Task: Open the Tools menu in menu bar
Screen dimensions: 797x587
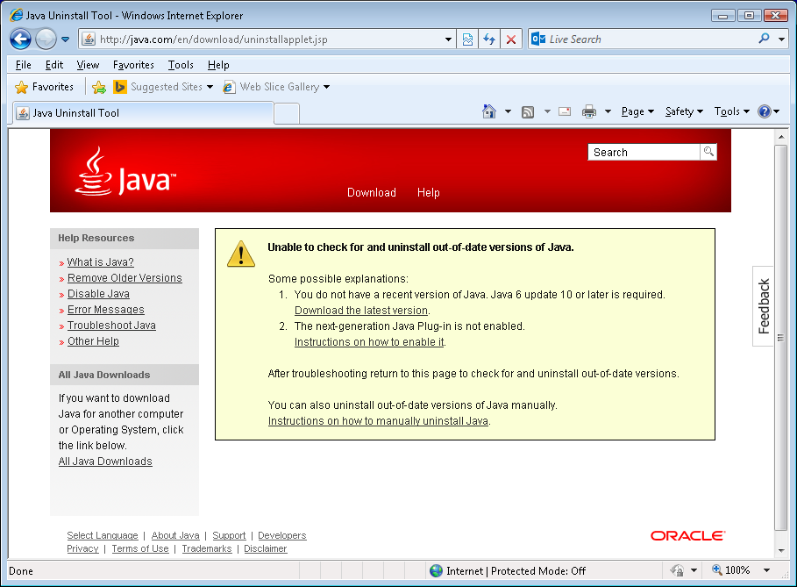Action: coord(181,65)
